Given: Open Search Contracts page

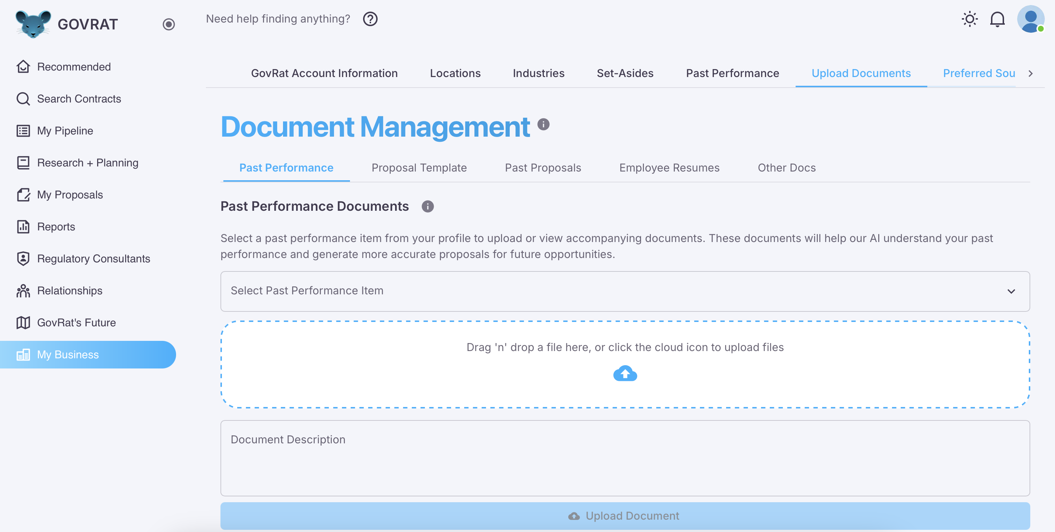Looking at the screenshot, I should [88, 98].
